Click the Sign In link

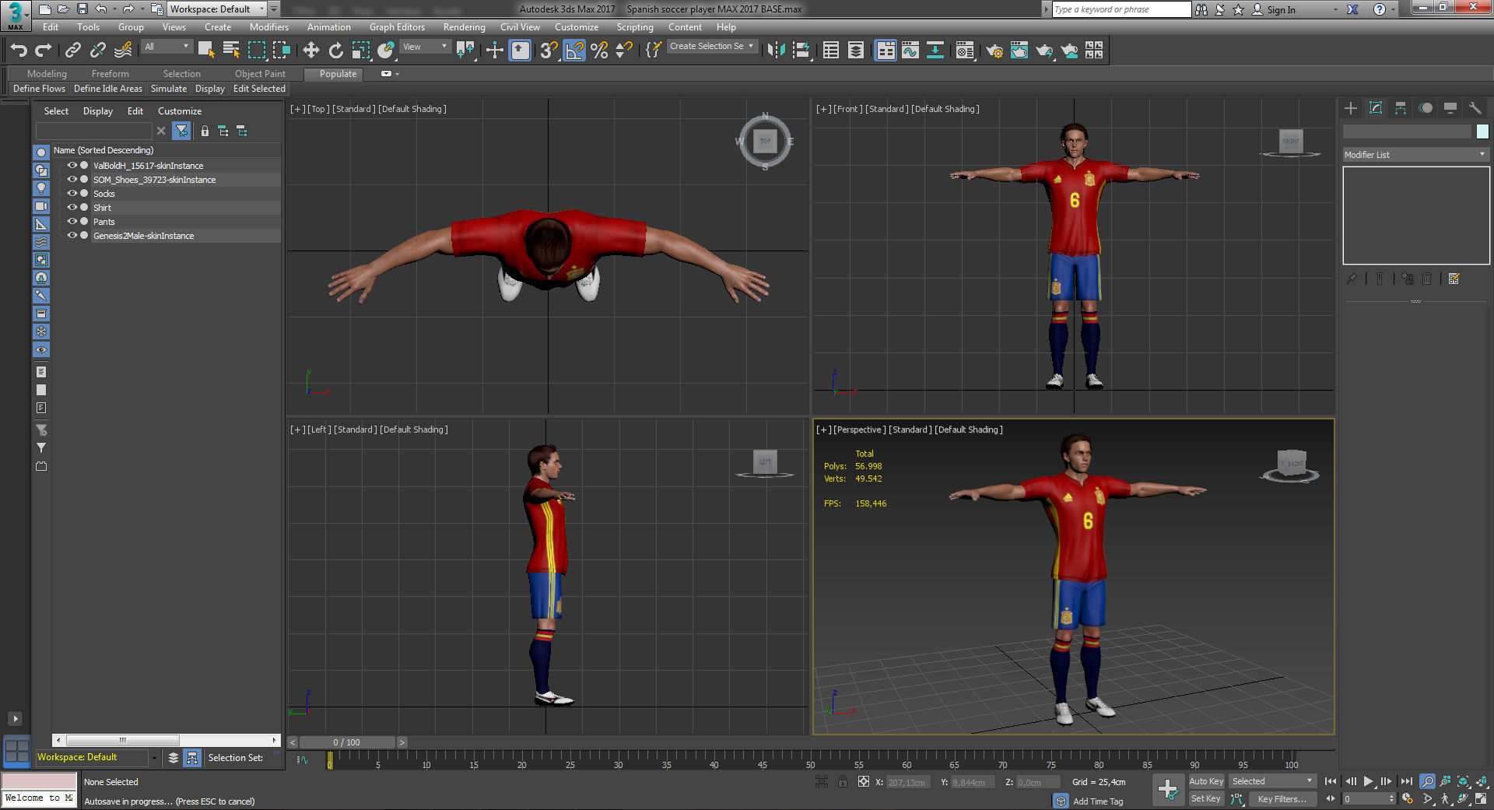1281,9
